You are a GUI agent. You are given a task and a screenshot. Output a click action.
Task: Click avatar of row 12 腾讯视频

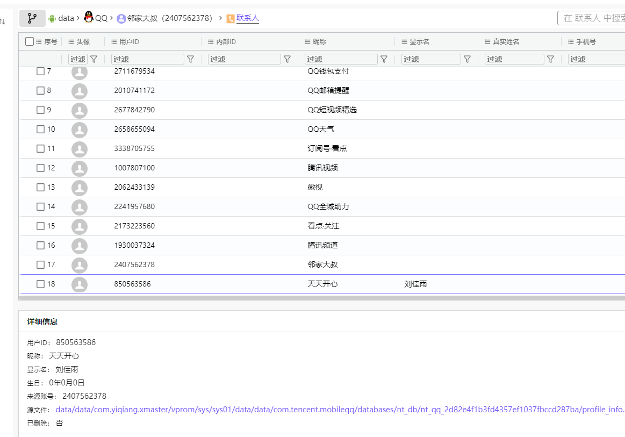(x=80, y=168)
